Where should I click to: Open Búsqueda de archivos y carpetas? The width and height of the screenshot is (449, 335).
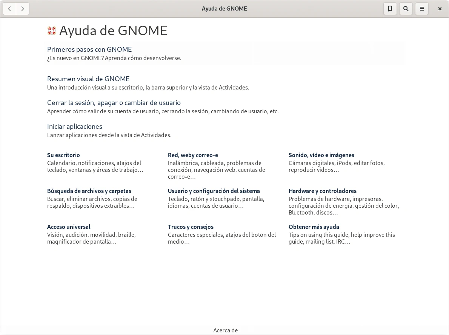point(89,191)
